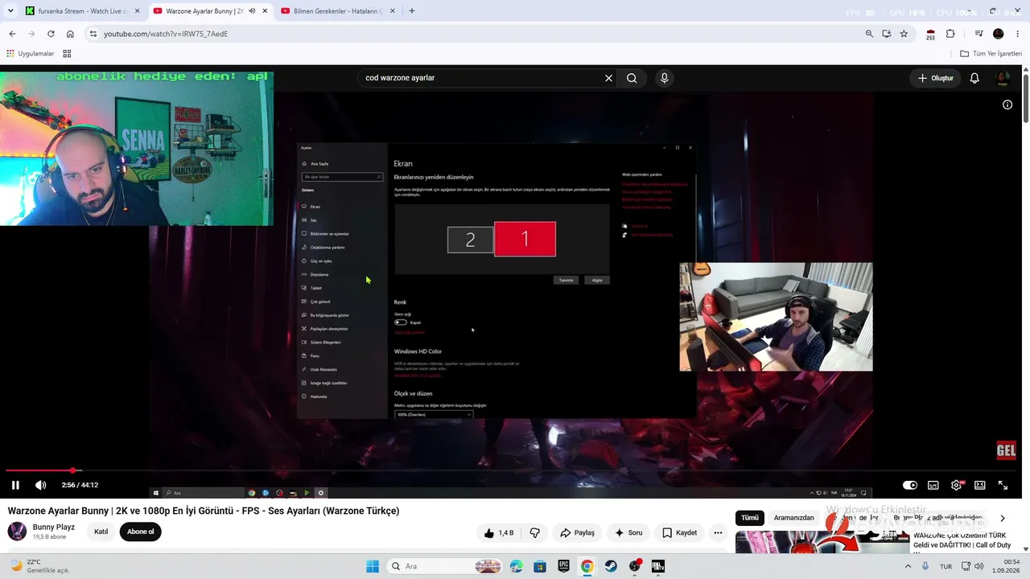Open the Windows Start menu
The image size is (1030, 579).
coord(373,566)
